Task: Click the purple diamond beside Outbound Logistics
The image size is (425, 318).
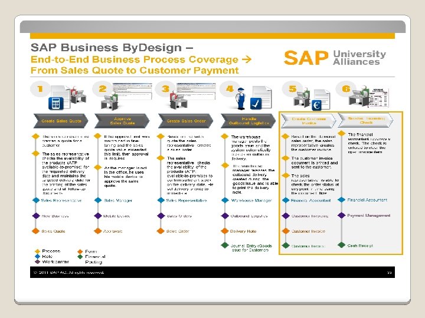Action: (x=225, y=216)
